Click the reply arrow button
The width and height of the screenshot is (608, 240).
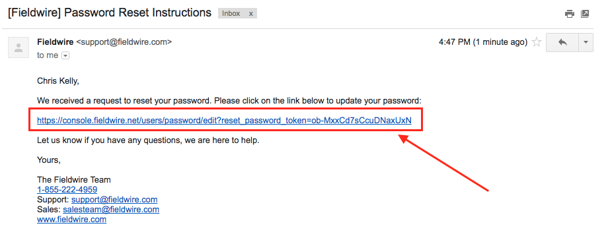562,42
